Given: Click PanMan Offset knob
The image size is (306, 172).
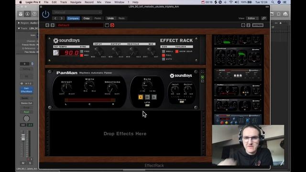Looking at the screenshot, I should click(66, 88).
